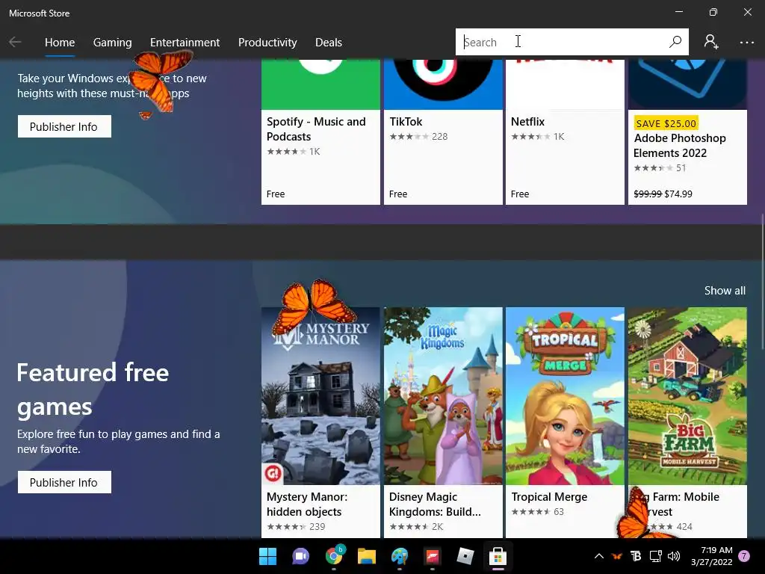Open the Windows Start button

click(x=267, y=556)
